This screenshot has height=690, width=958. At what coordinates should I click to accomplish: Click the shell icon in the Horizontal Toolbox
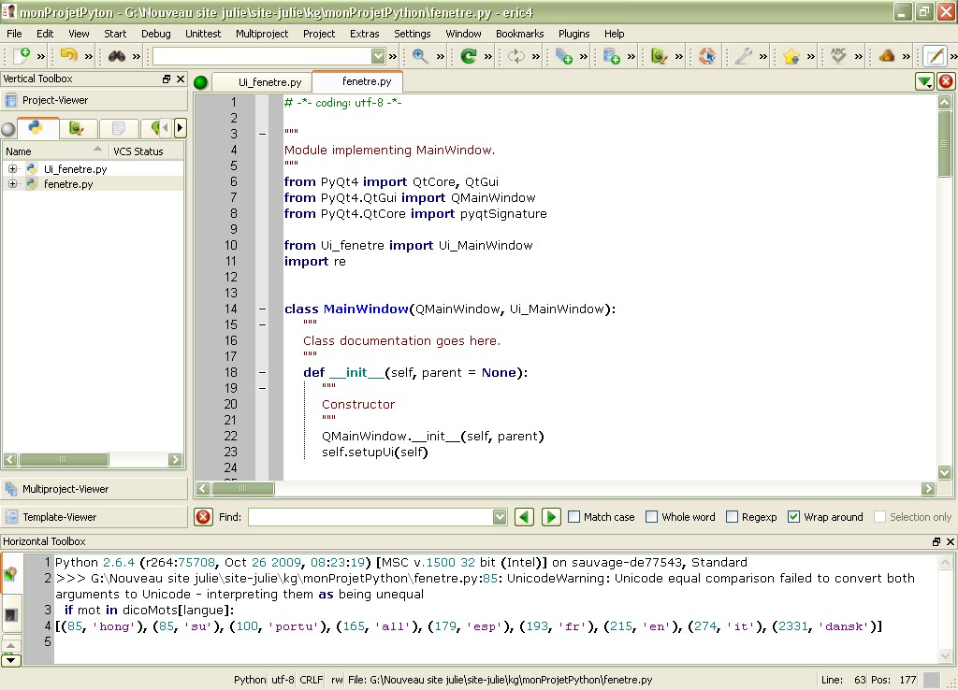(11, 575)
